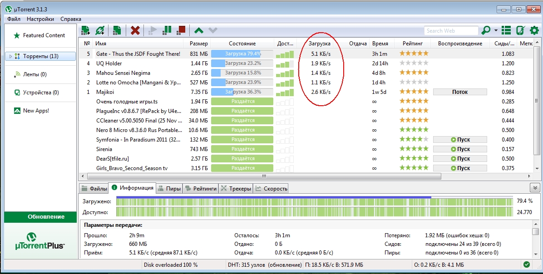Screen dimensions: 543x274
Task: Click the Create New Torrent icon
Action: click(x=117, y=30)
